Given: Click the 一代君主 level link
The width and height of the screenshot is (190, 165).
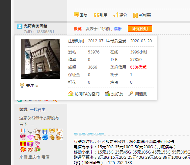Looking at the screenshot, I should pos(38,110).
